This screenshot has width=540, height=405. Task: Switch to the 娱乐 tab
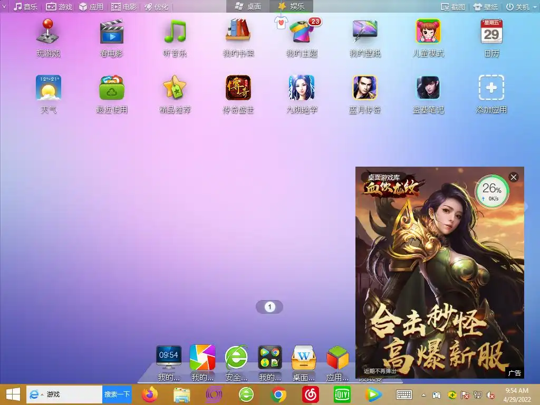[x=291, y=6]
